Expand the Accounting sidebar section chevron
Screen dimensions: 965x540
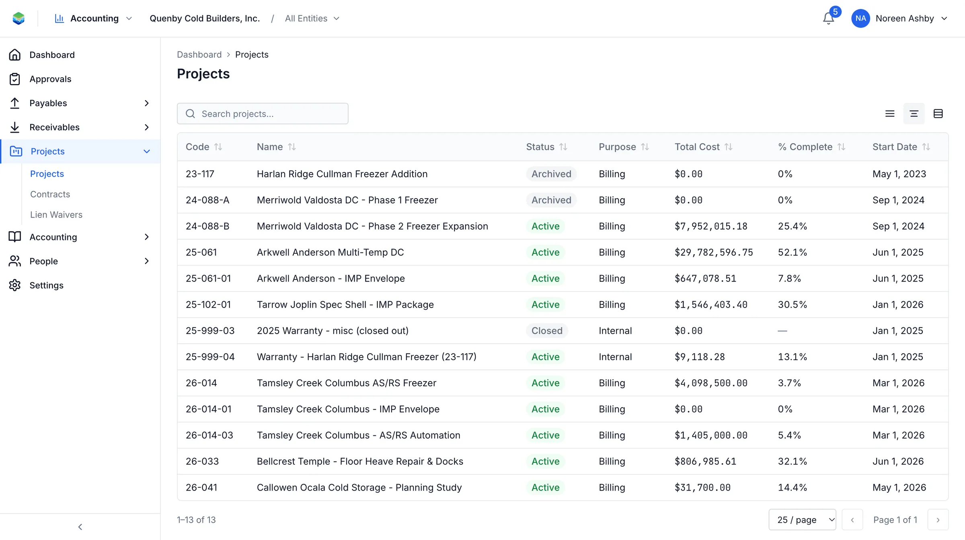(146, 237)
